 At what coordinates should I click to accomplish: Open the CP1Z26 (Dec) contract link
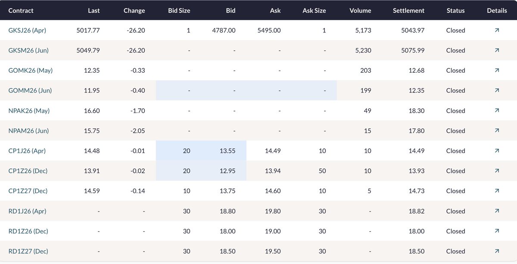point(28,171)
